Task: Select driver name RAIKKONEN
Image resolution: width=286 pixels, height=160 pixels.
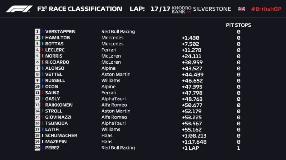Action: tap(59, 105)
